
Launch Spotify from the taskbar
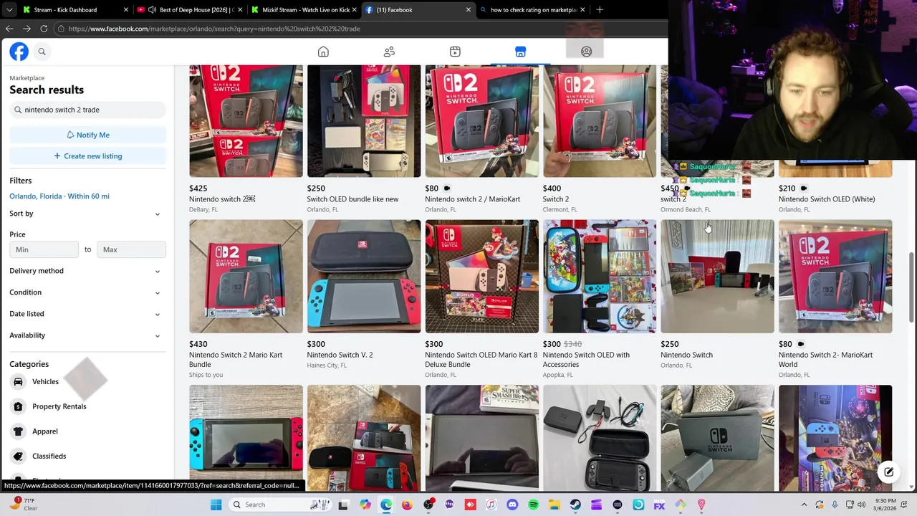tap(533, 505)
